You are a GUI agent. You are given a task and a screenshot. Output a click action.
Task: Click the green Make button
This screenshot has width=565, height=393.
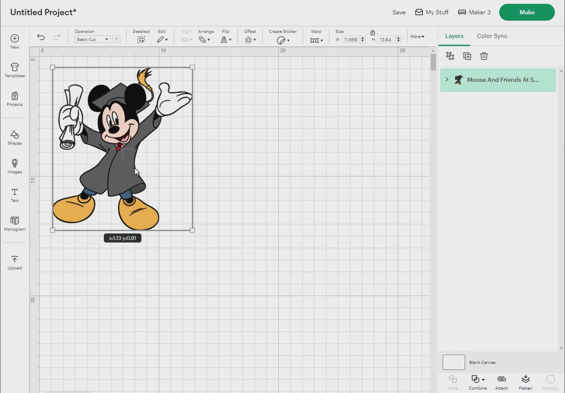[x=527, y=12]
